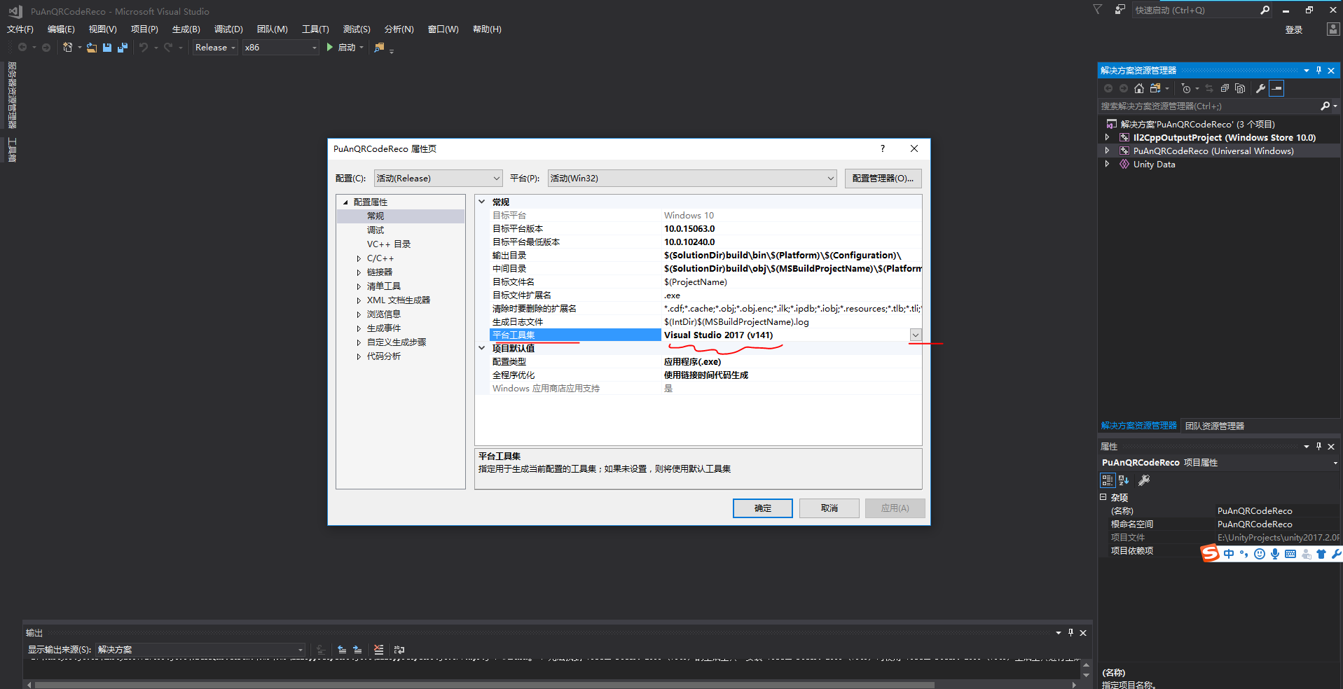The width and height of the screenshot is (1343, 689).
Task: Click inside the Solution Explorer search field
Action: [1191, 106]
